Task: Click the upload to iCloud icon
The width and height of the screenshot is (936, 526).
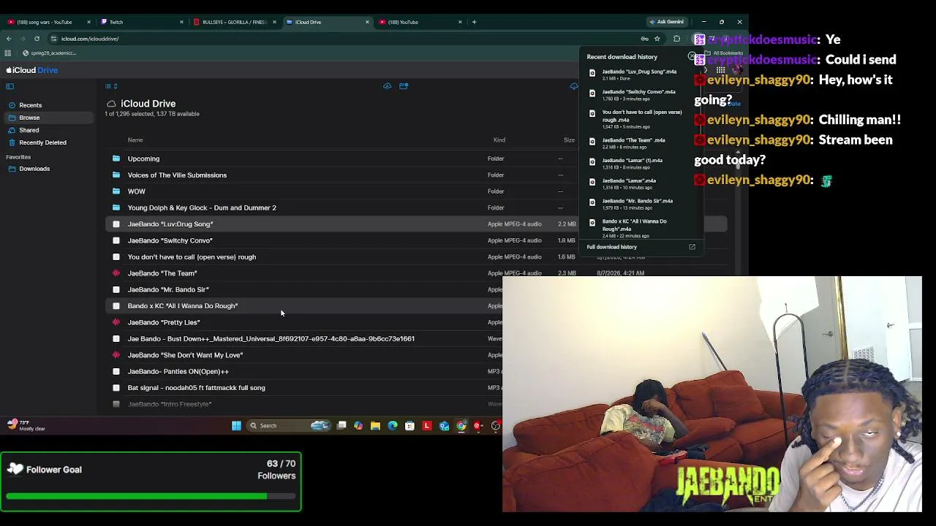Action: [x=388, y=86]
